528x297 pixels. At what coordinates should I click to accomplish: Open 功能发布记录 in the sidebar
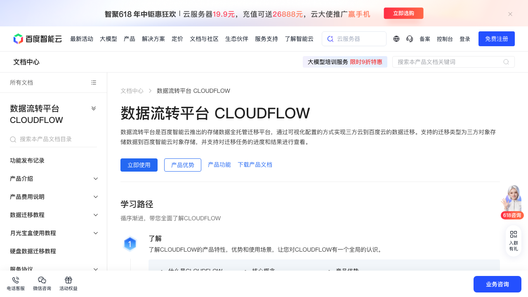27,160
